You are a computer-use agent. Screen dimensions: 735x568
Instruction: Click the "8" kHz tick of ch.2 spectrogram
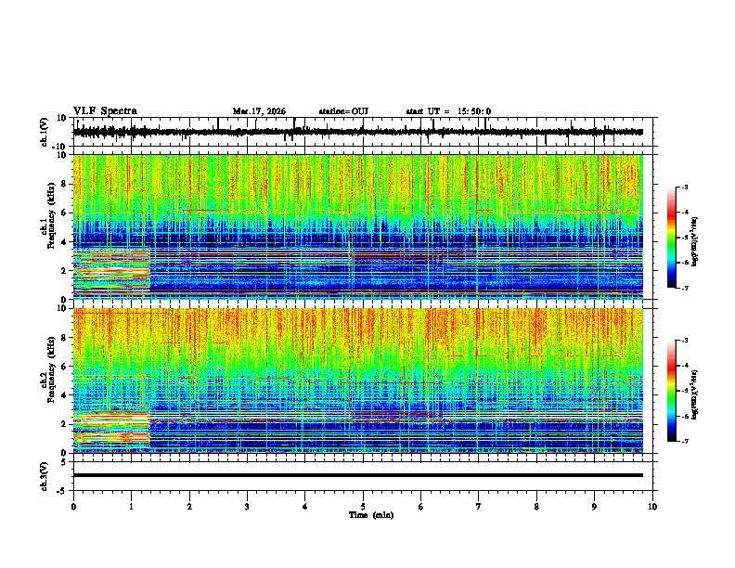pyautogui.click(x=64, y=338)
